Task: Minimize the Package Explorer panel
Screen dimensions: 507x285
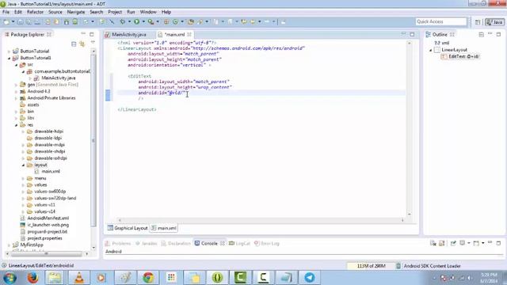Action: coord(83,34)
